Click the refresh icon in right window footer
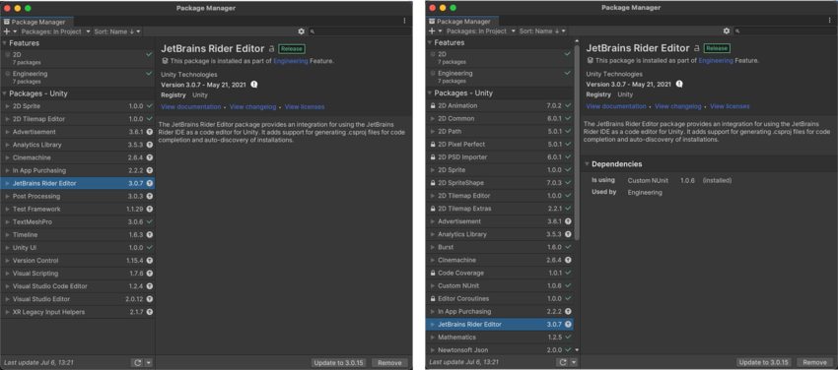 coord(563,362)
